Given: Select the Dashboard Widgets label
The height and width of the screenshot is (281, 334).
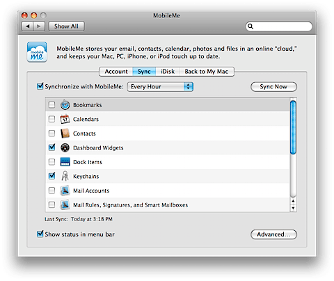Looking at the screenshot, I should [x=98, y=148].
